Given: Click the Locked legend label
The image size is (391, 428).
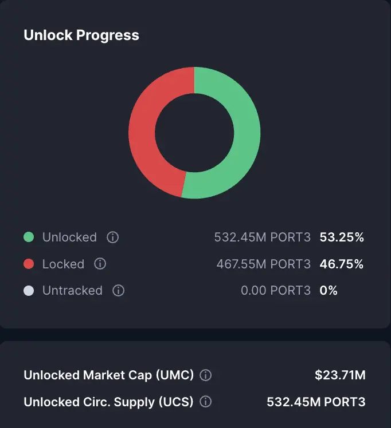Looking at the screenshot, I should pos(63,264).
